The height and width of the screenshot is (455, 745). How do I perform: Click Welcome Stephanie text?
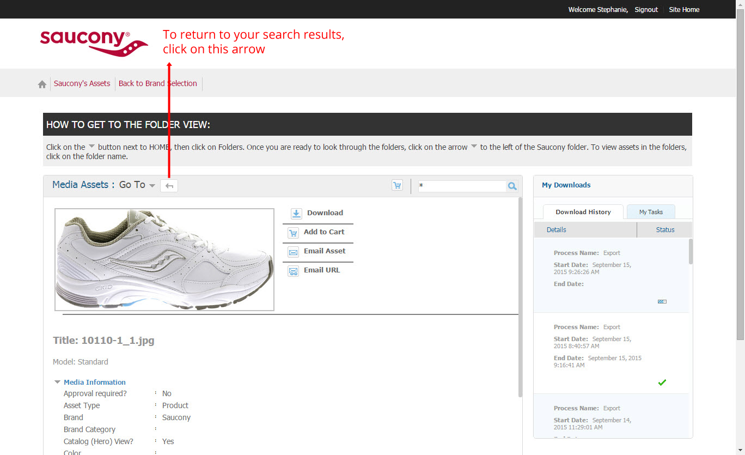click(598, 9)
